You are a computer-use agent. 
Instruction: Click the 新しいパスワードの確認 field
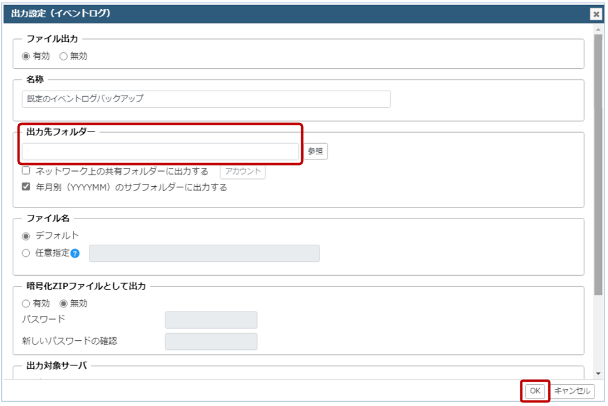coord(211,341)
